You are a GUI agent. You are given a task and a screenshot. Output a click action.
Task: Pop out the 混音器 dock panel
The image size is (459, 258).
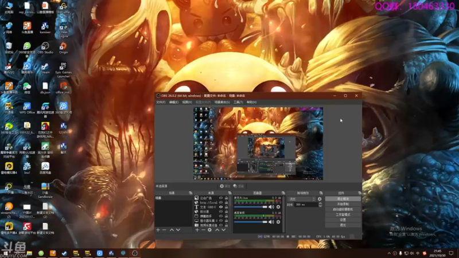[283, 193]
